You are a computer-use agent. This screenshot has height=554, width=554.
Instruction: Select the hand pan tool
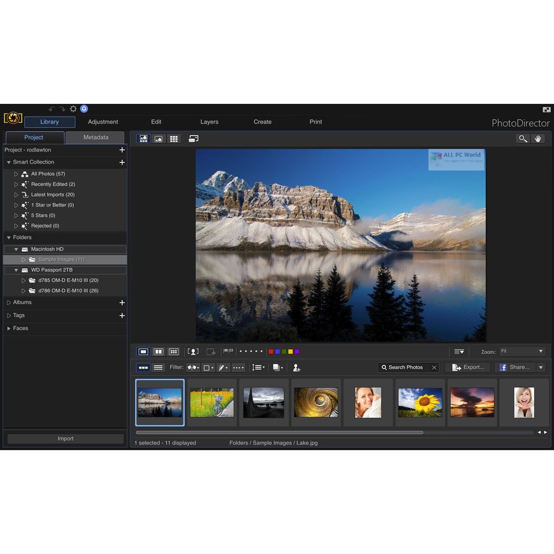538,138
